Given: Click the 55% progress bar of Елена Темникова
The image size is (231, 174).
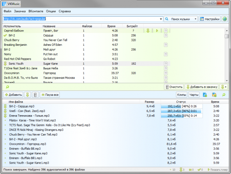Looking at the screenshot, I should [x=182, y=115].
